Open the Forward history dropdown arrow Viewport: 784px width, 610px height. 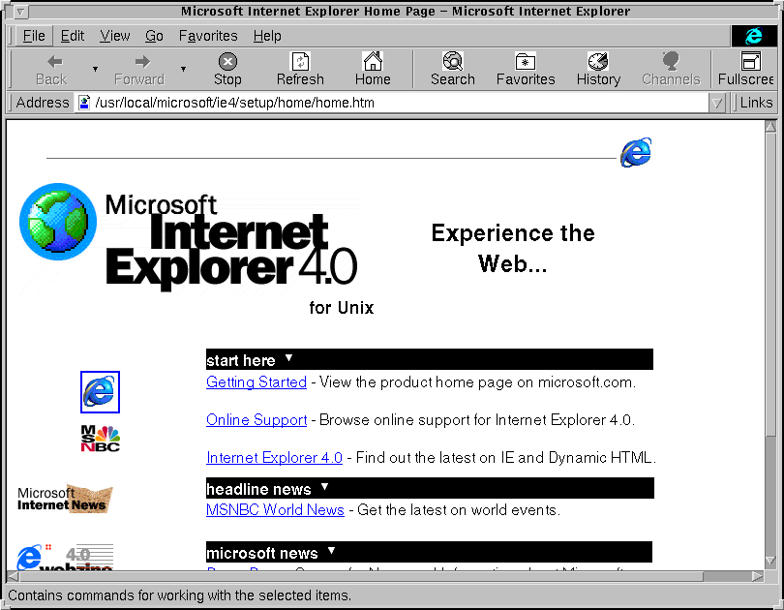[x=184, y=69]
